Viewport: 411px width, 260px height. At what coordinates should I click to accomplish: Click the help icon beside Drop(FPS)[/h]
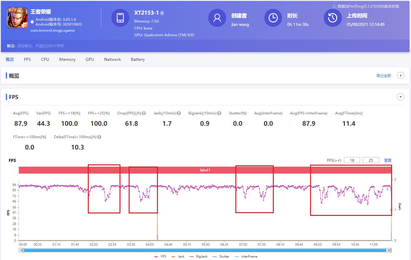click(144, 113)
